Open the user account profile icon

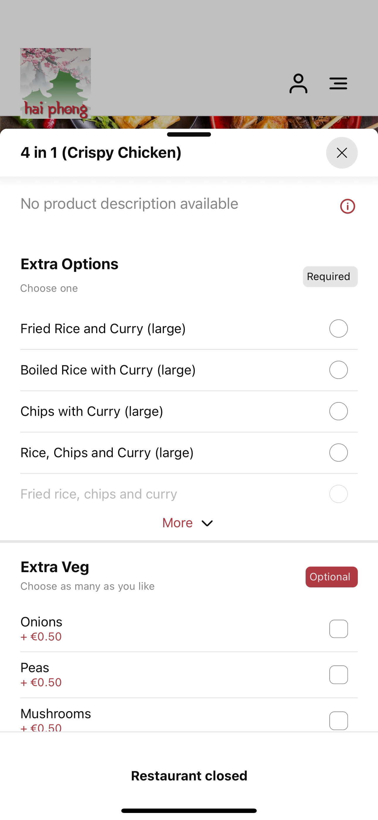pyautogui.click(x=298, y=83)
